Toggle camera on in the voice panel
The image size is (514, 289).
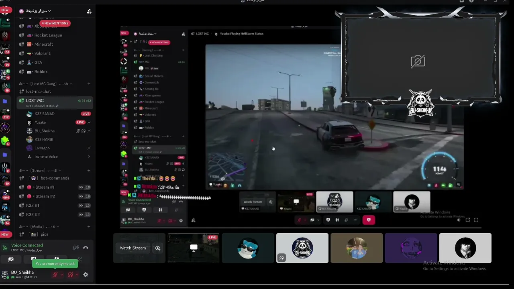pyautogui.click(x=11, y=259)
